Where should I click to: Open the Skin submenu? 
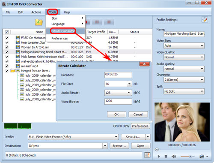pyautogui.click(x=65, y=18)
